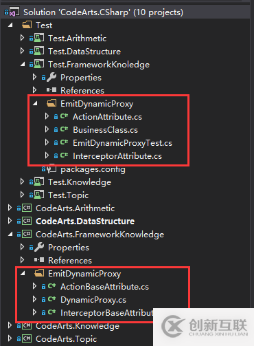Expand the CodeArts.Knowledge project
Screen dimensions: 254x346
10,325
